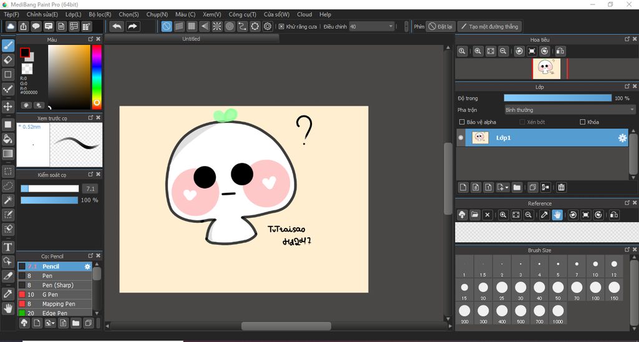This screenshot has height=342, width=639.
Task: Select the rectangular Select tool
Action: click(7, 171)
